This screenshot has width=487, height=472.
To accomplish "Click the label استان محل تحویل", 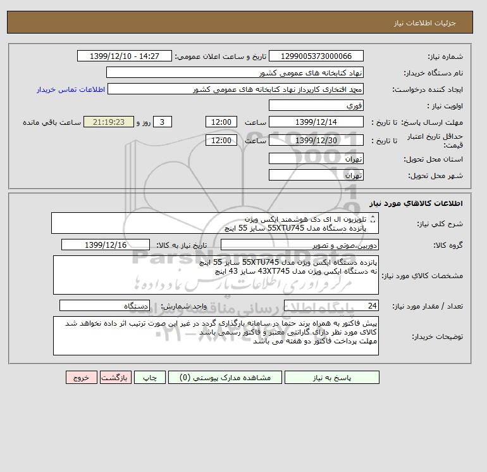I will tap(433, 159).
